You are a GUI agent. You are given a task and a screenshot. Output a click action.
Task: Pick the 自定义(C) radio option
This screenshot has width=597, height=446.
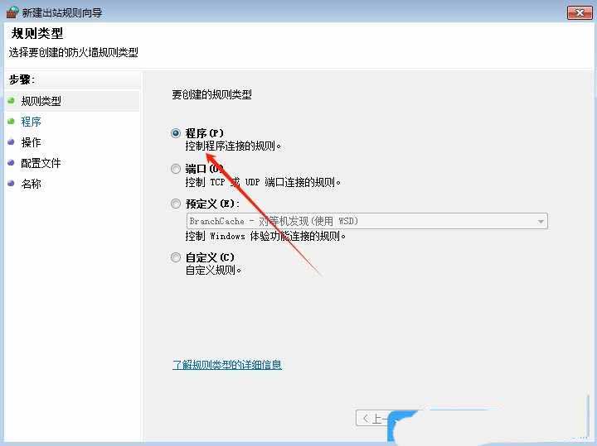175,257
